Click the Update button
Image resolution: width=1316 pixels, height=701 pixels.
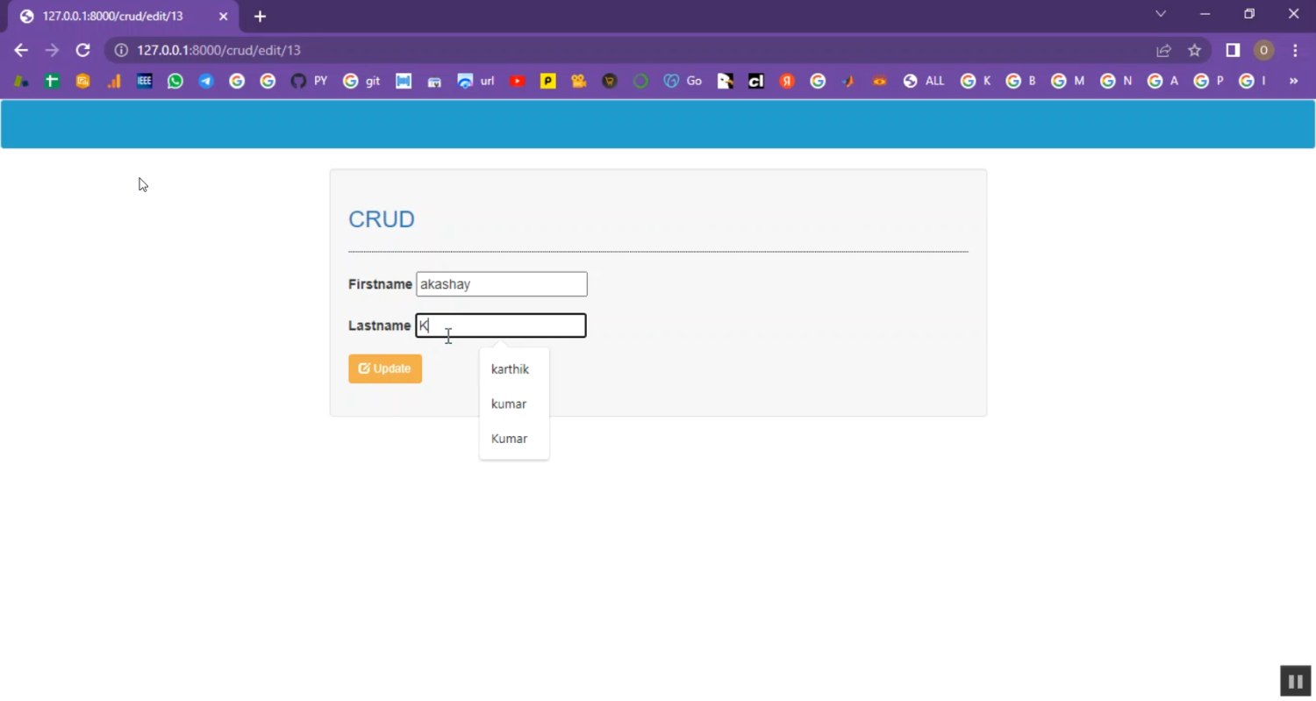coord(385,368)
